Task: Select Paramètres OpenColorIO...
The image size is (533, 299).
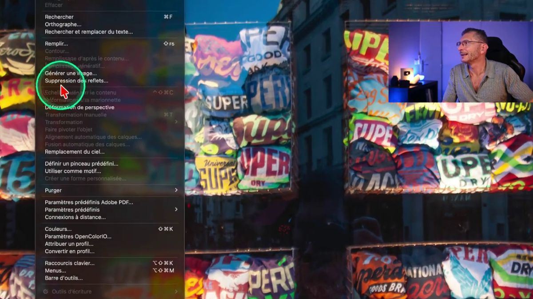Action: tap(78, 237)
